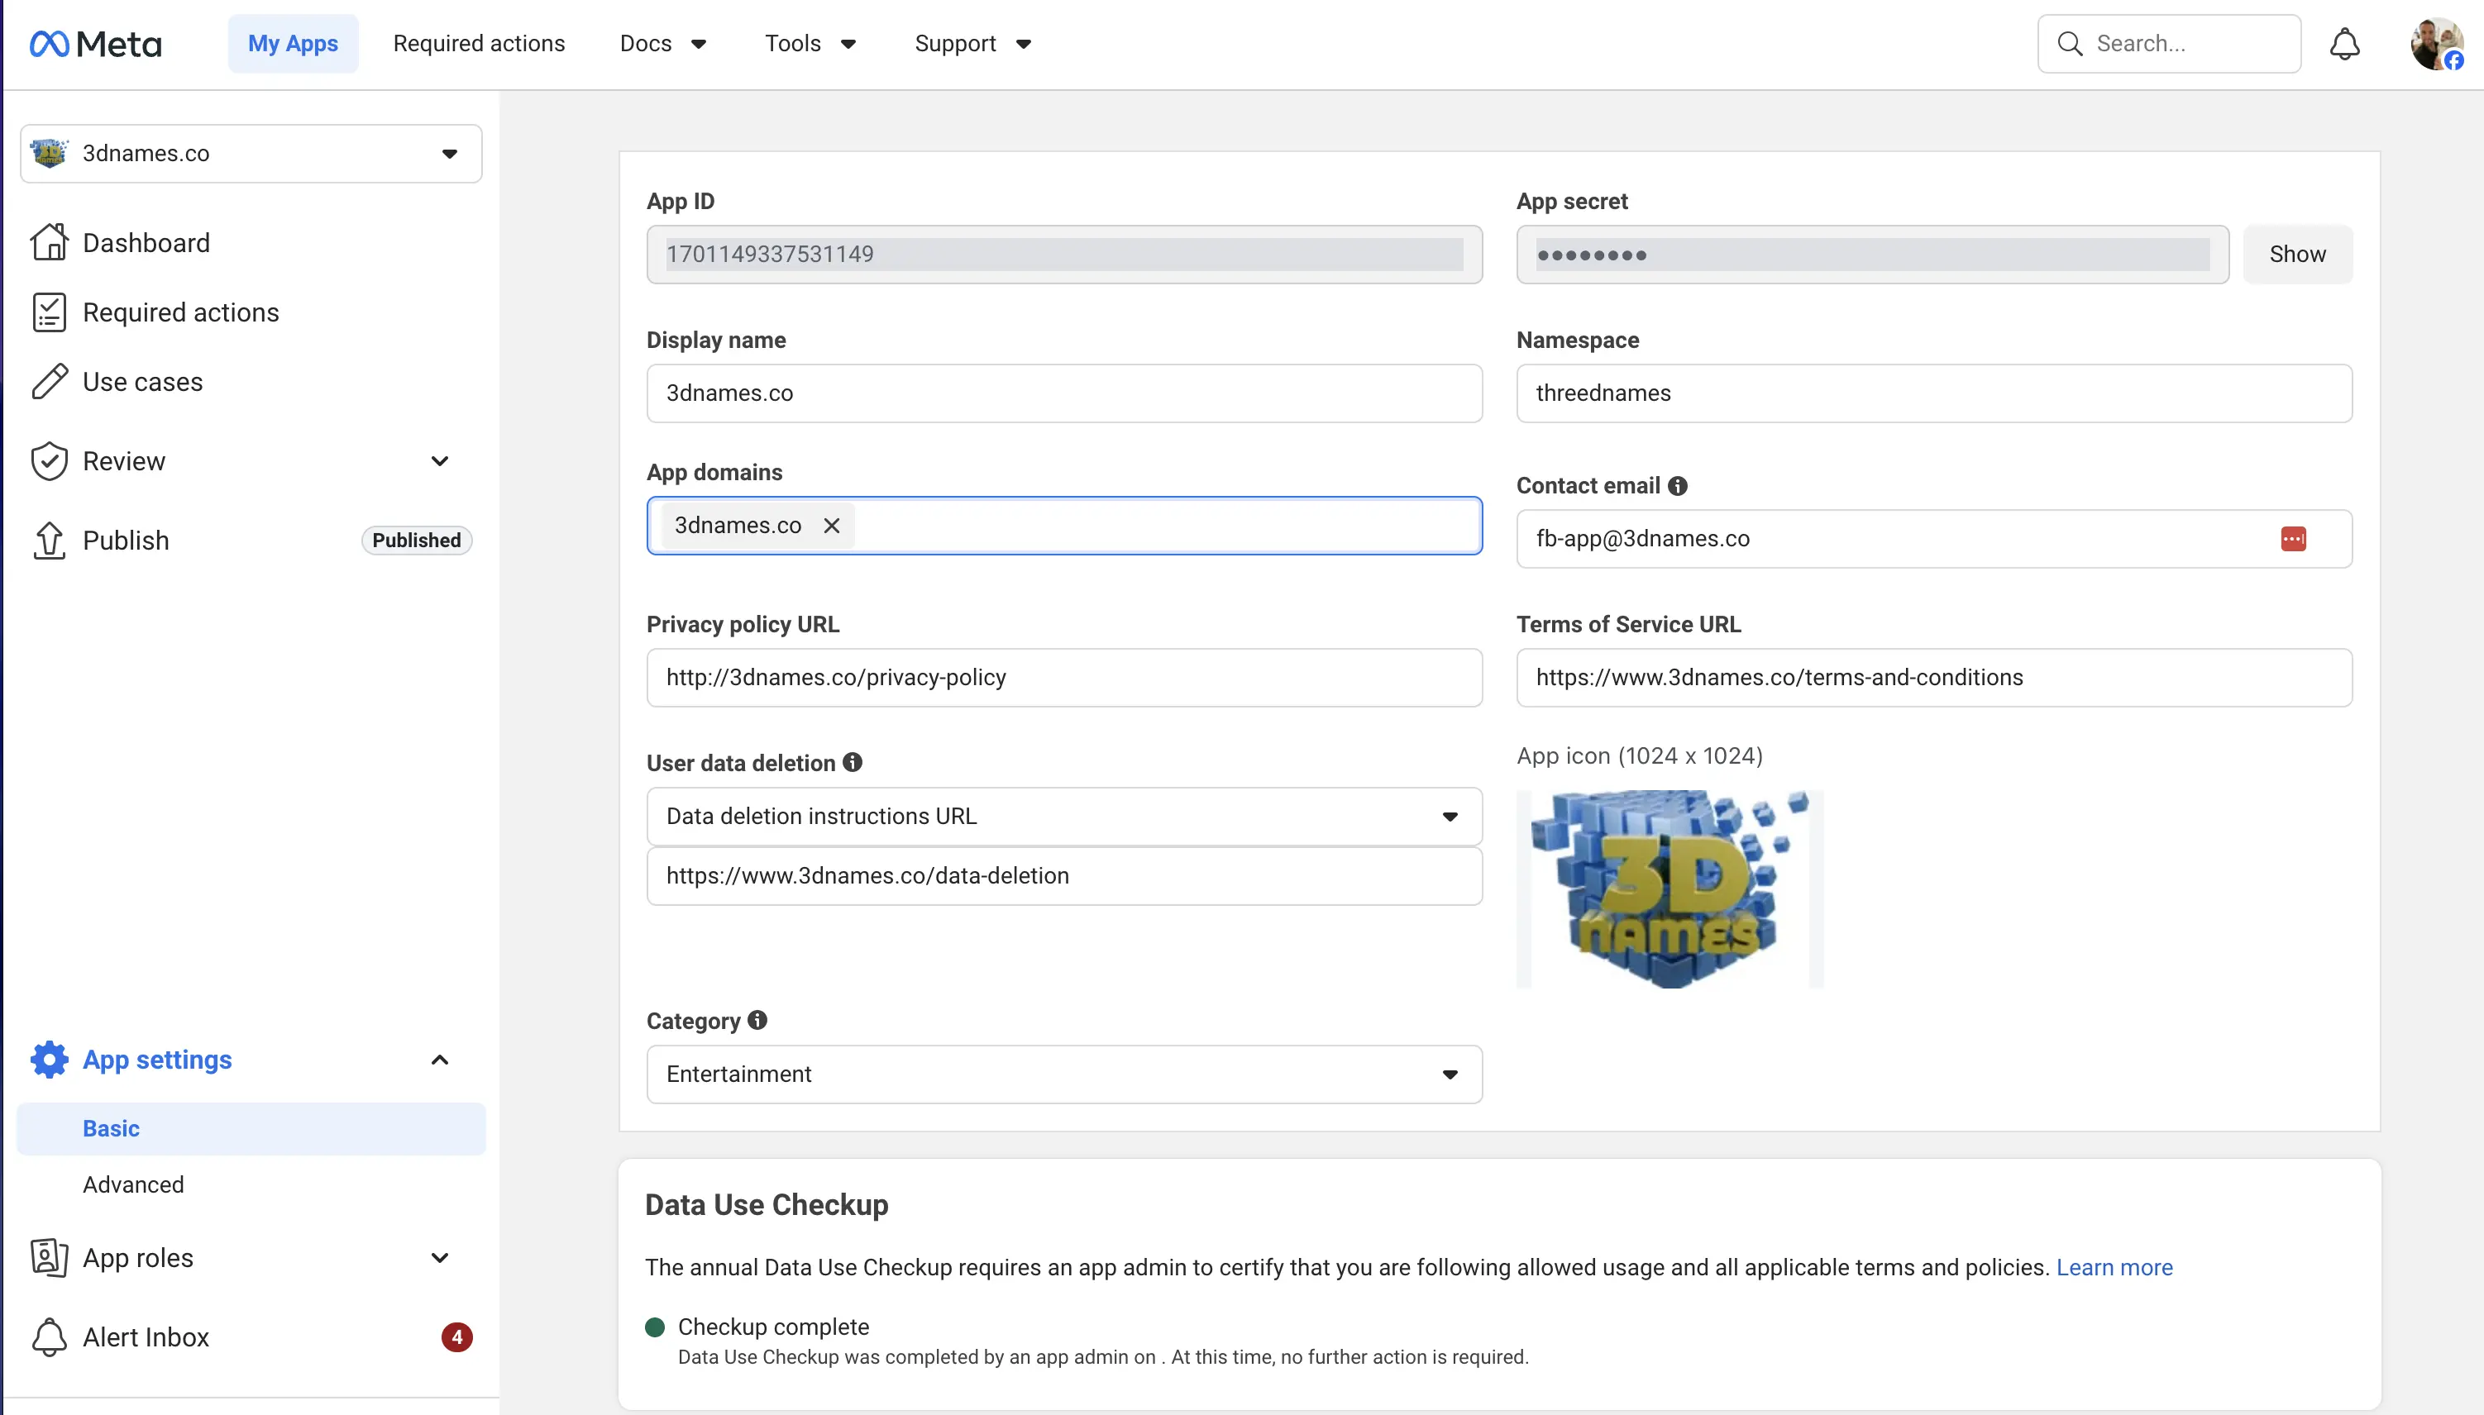Open the Data deletion instructions URL dropdown
The height and width of the screenshot is (1415, 2484).
pyautogui.click(x=1063, y=817)
